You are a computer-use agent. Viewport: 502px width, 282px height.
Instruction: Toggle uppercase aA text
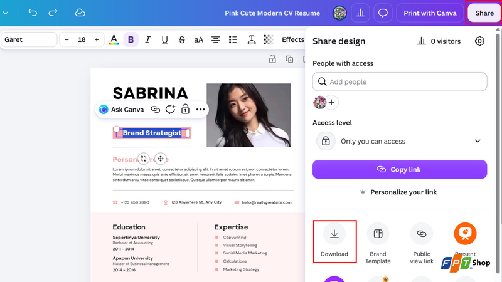(198, 39)
